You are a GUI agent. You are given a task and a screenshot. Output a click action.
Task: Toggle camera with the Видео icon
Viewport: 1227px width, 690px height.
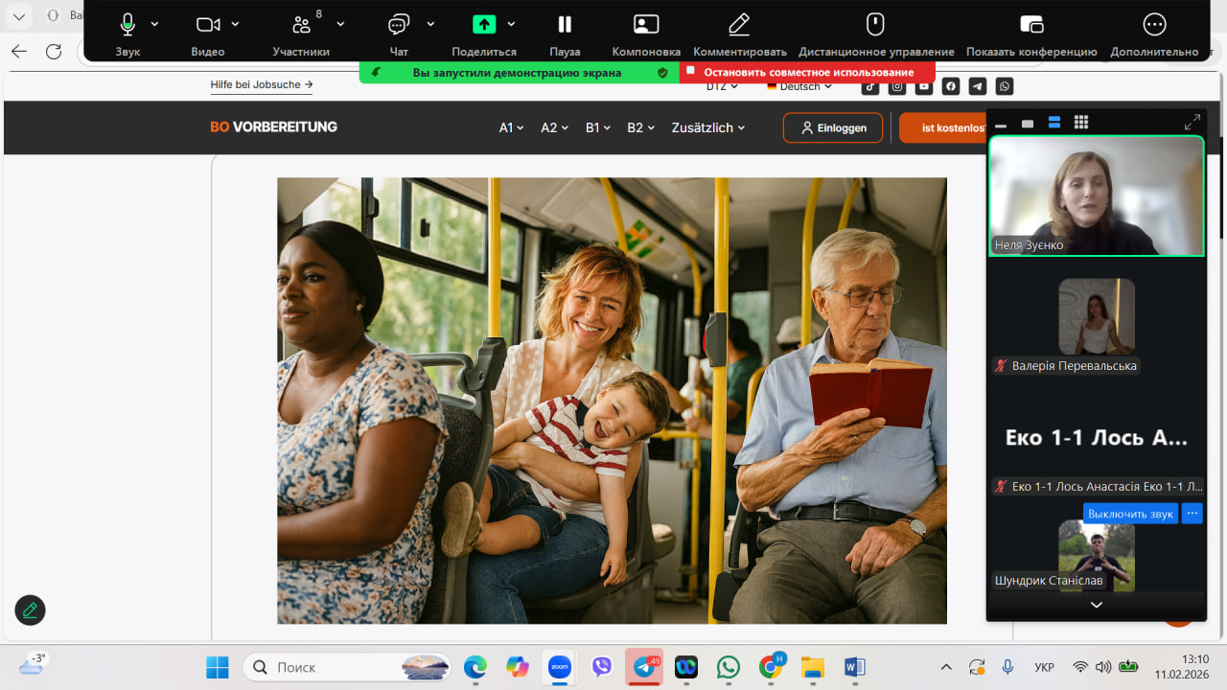click(x=208, y=26)
